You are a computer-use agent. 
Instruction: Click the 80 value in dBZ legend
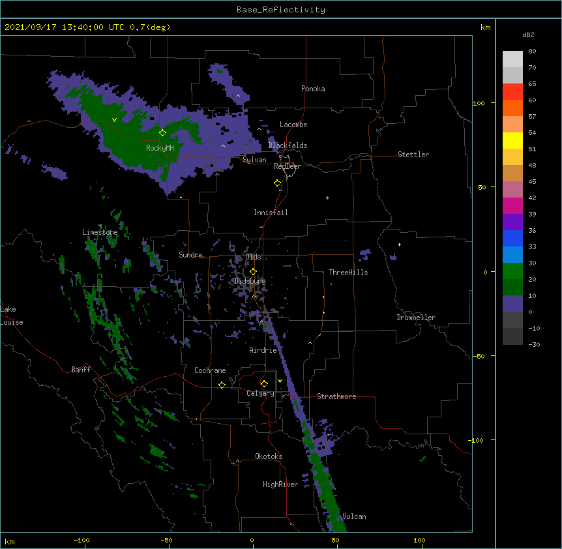click(x=532, y=51)
